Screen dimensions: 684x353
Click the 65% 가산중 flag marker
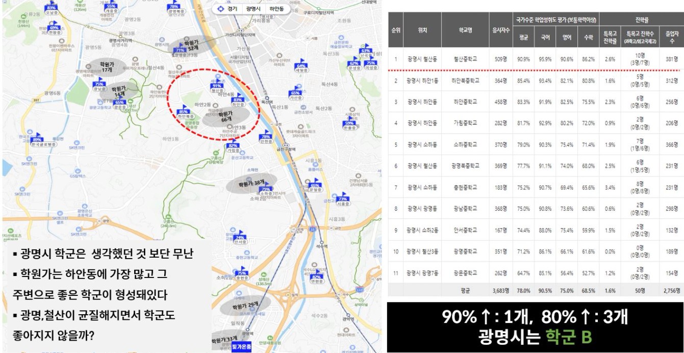tap(295, 94)
